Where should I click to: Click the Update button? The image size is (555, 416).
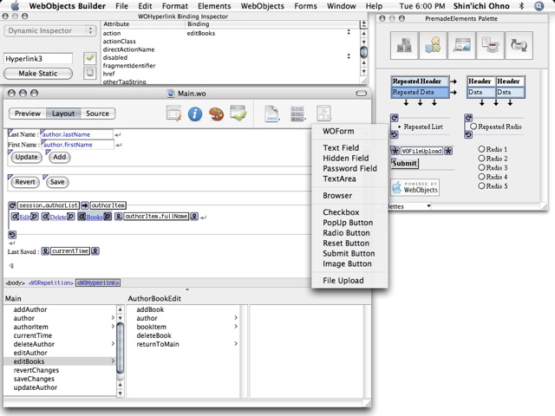pyautogui.click(x=27, y=157)
